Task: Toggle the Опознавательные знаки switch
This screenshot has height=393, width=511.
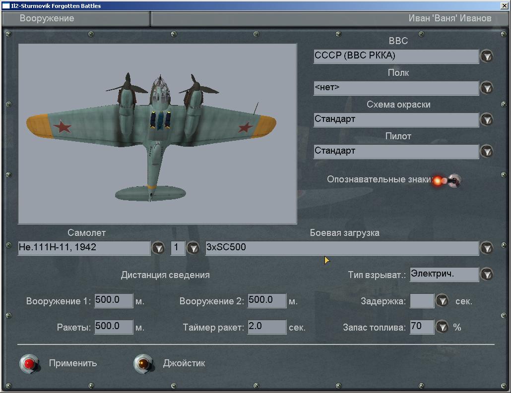Action: 451,181
